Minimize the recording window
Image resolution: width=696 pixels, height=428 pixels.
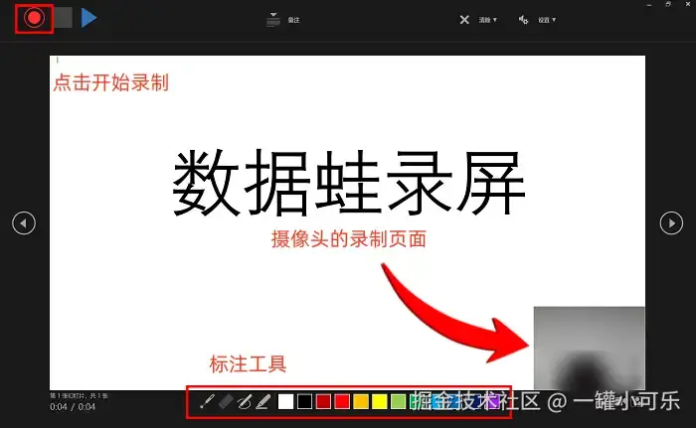click(649, 4)
